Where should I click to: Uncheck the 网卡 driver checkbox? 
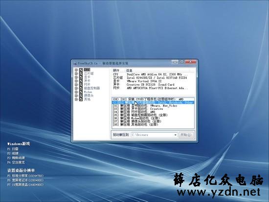point(81,85)
